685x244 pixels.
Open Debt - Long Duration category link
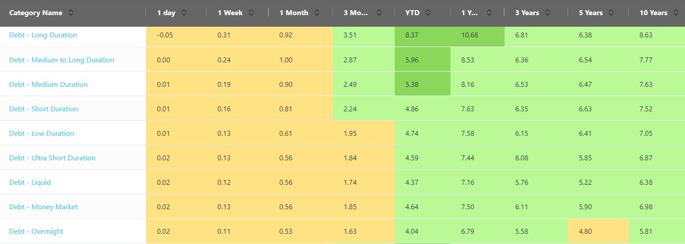point(43,35)
